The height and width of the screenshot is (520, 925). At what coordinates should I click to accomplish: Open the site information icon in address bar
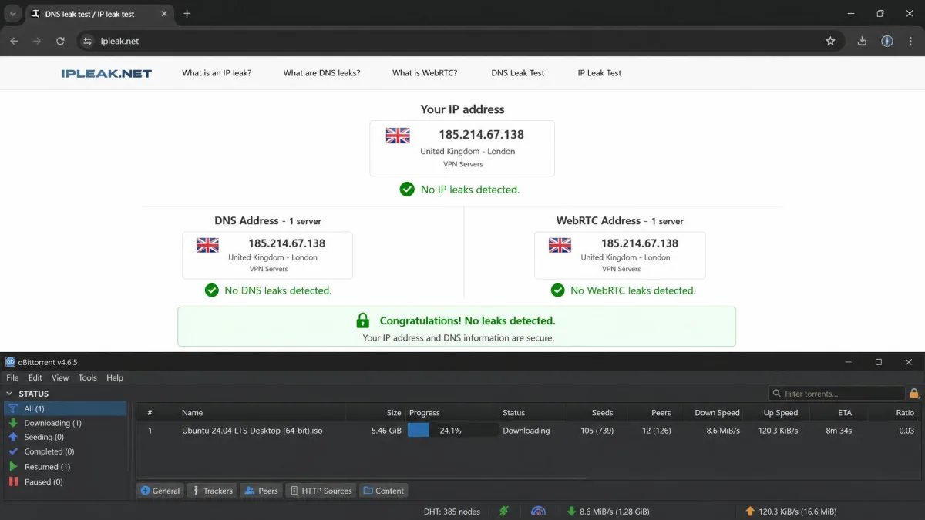(87, 41)
